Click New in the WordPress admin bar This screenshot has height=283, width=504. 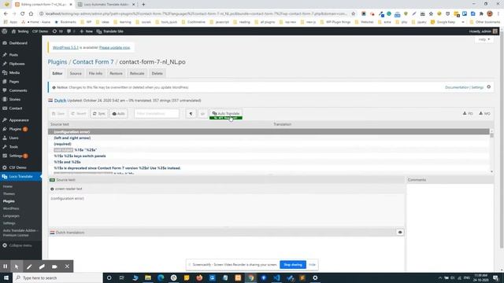point(86,31)
